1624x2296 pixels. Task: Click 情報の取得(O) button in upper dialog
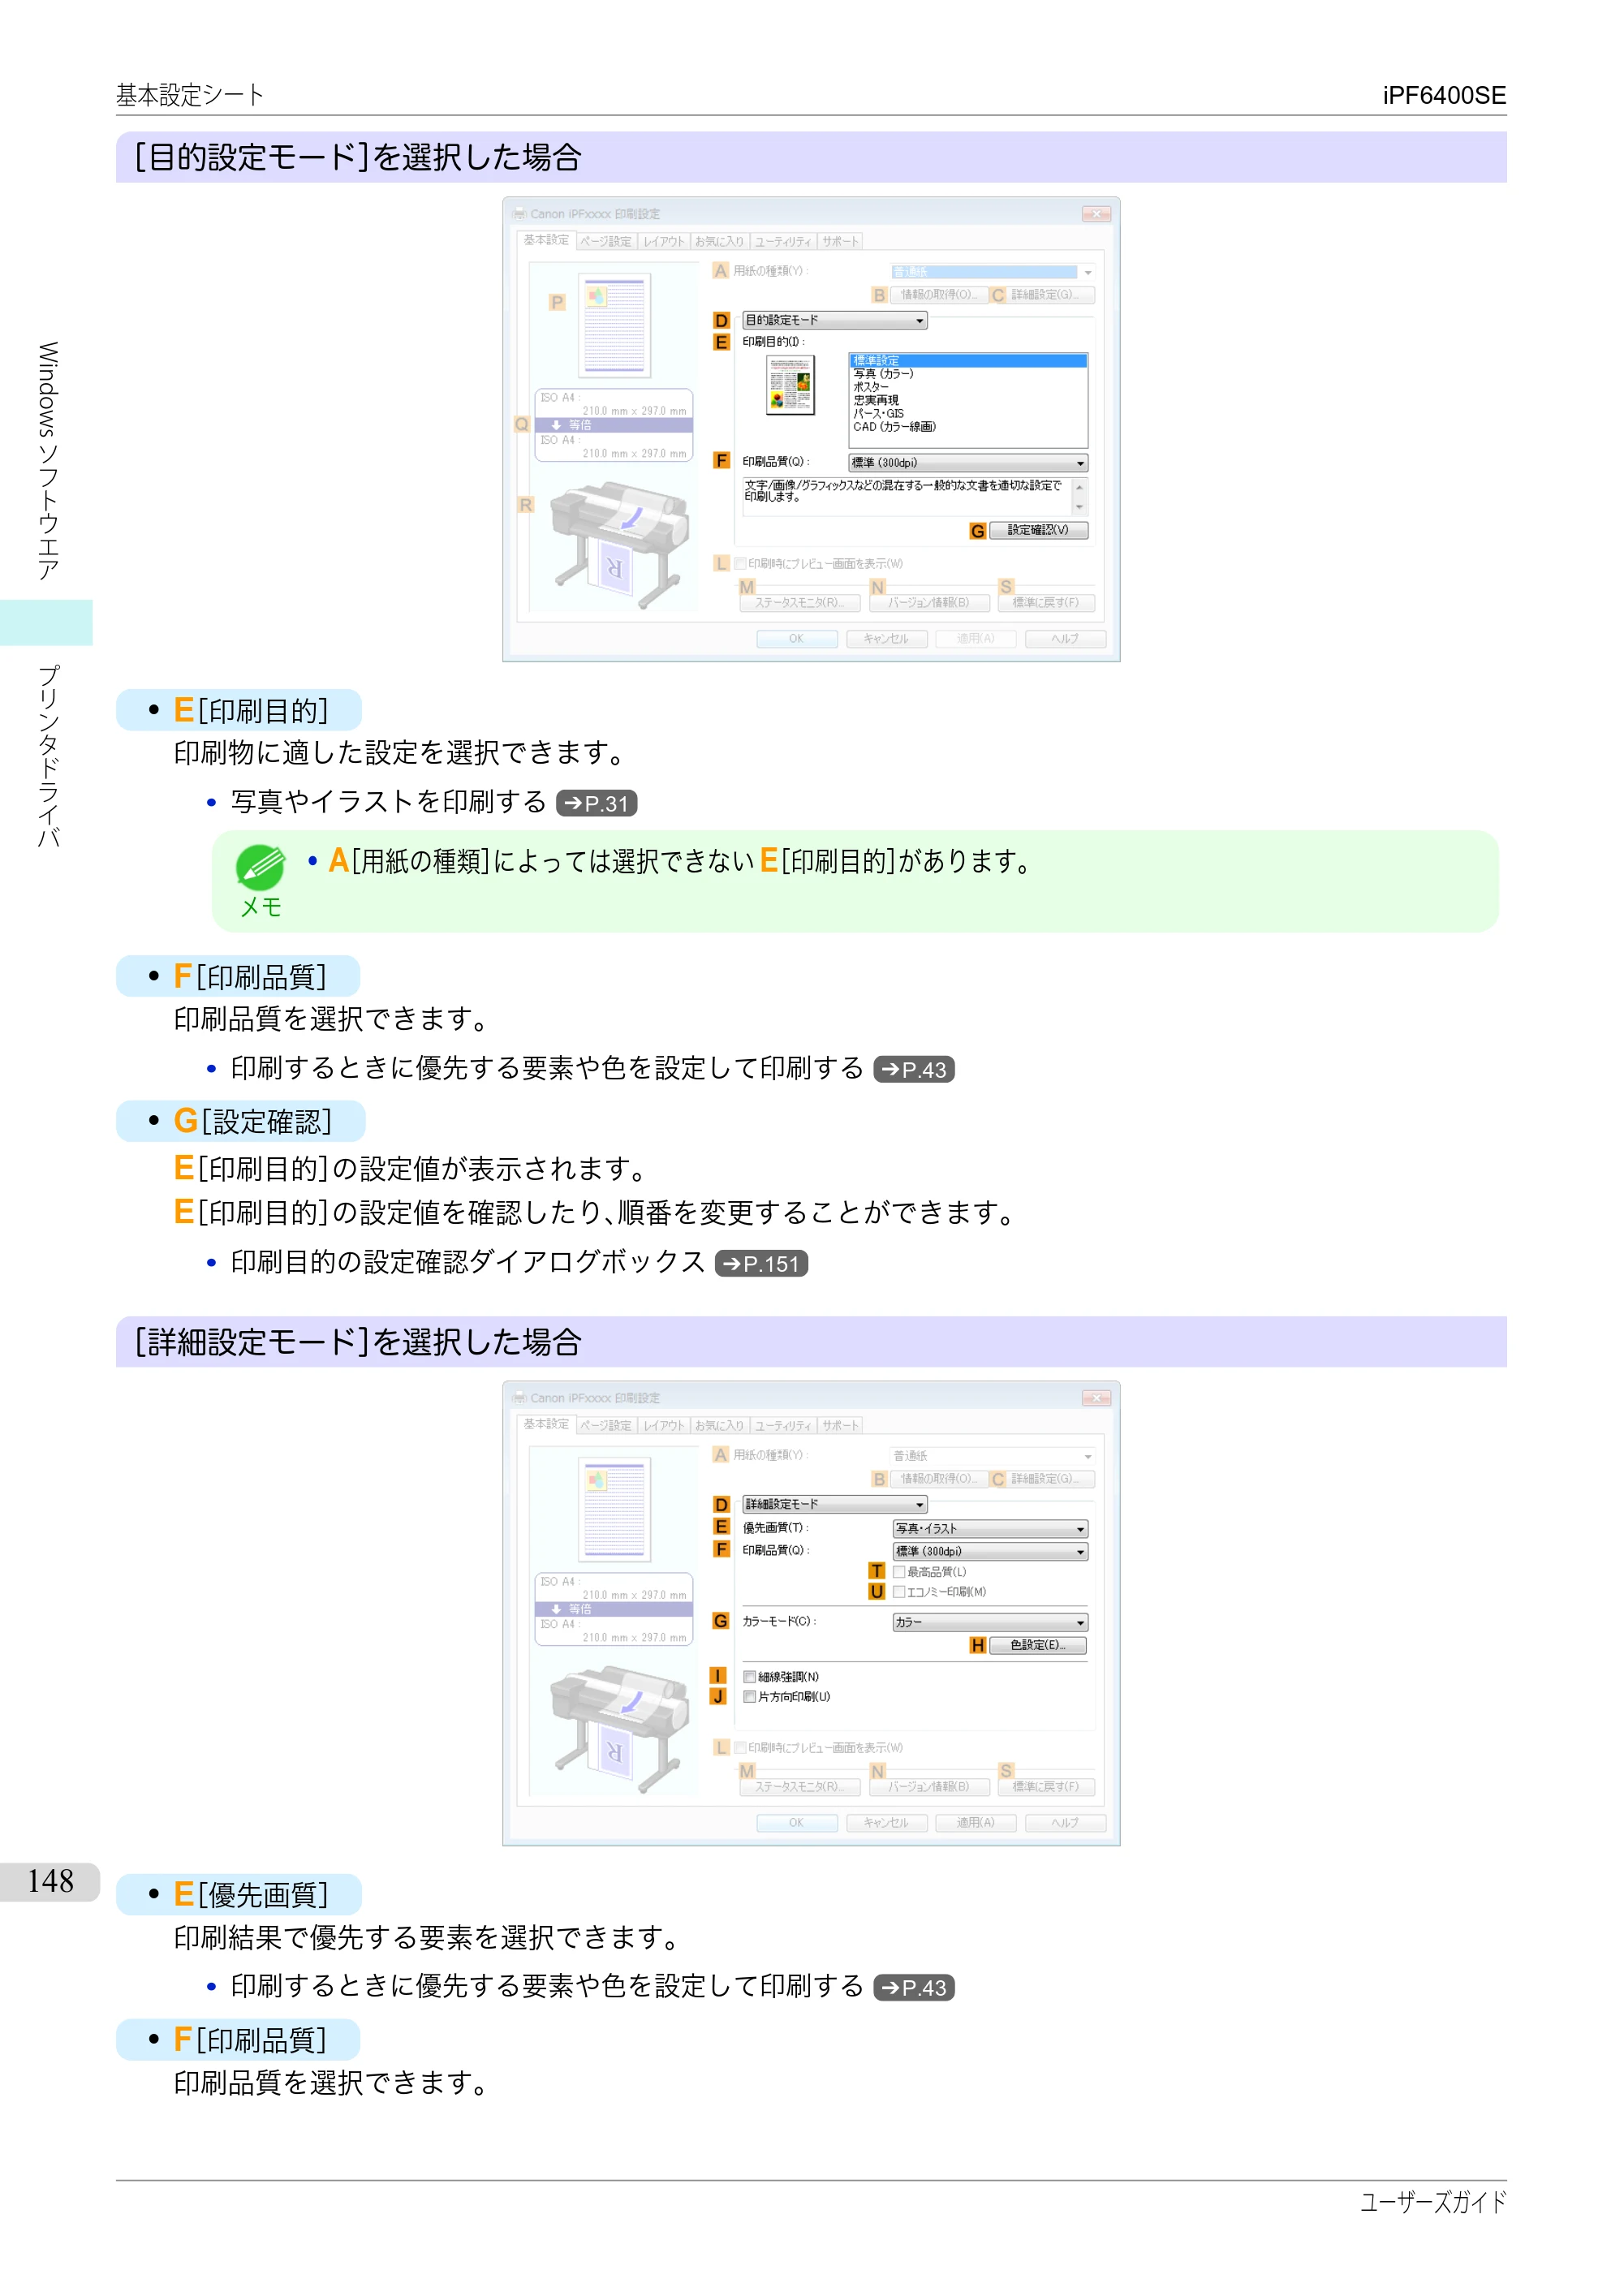(x=938, y=296)
